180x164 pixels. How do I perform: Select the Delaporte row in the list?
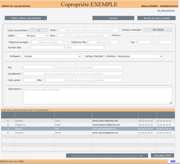pyautogui.click(x=88, y=125)
